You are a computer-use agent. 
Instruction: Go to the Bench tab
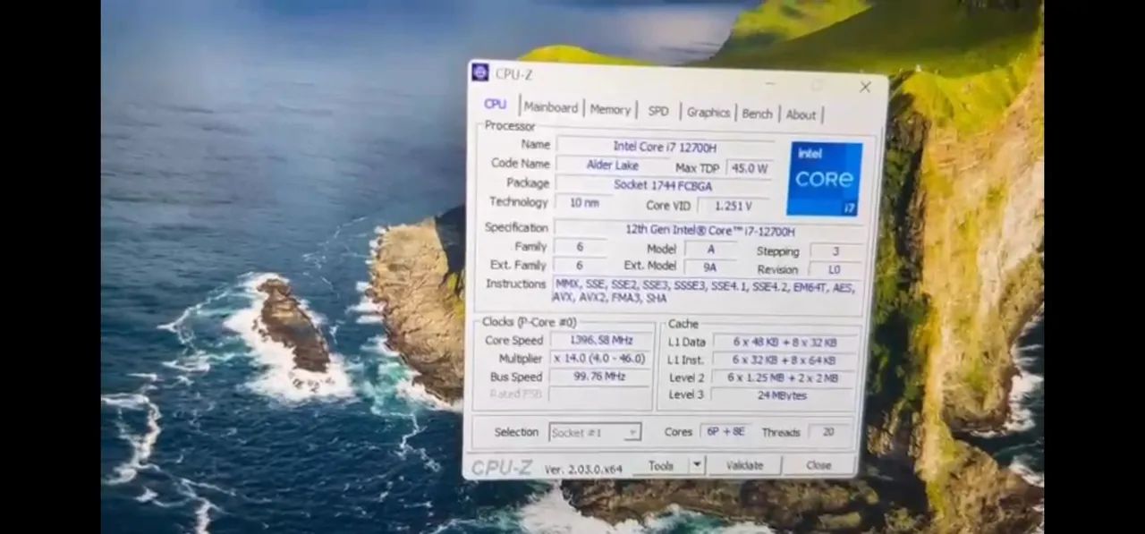pyautogui.click(x=757, y=114)
